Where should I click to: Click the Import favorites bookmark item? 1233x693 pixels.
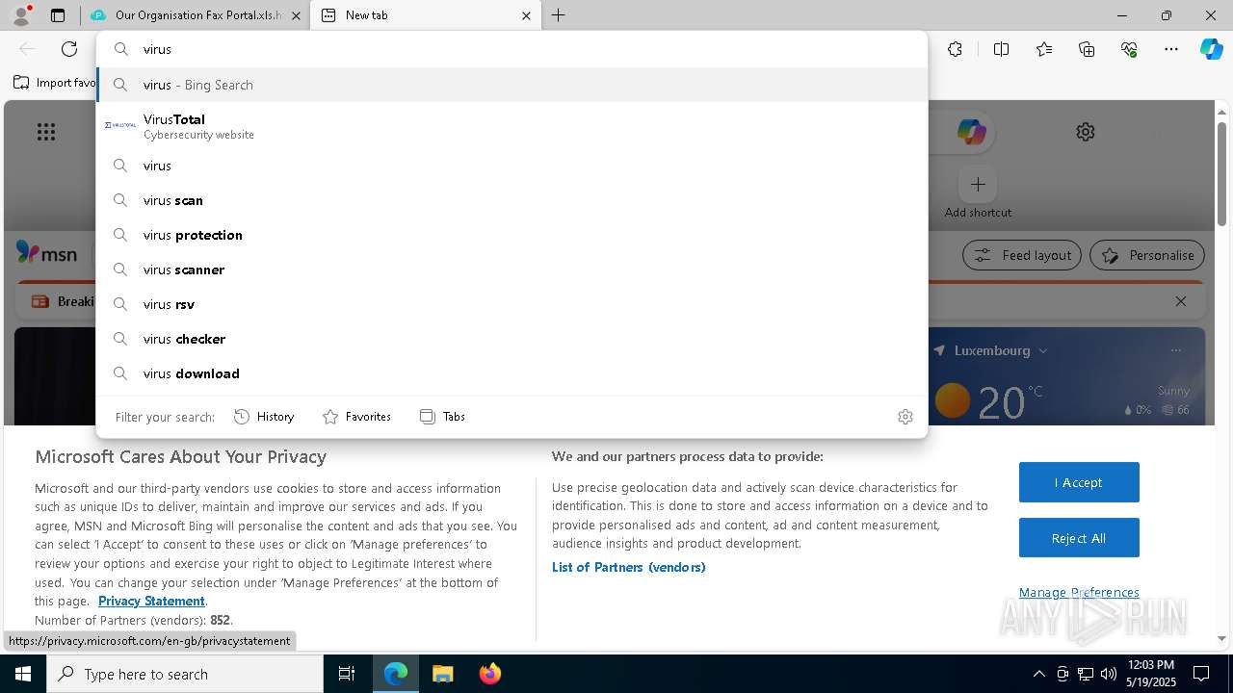click(x=55, y=83)
